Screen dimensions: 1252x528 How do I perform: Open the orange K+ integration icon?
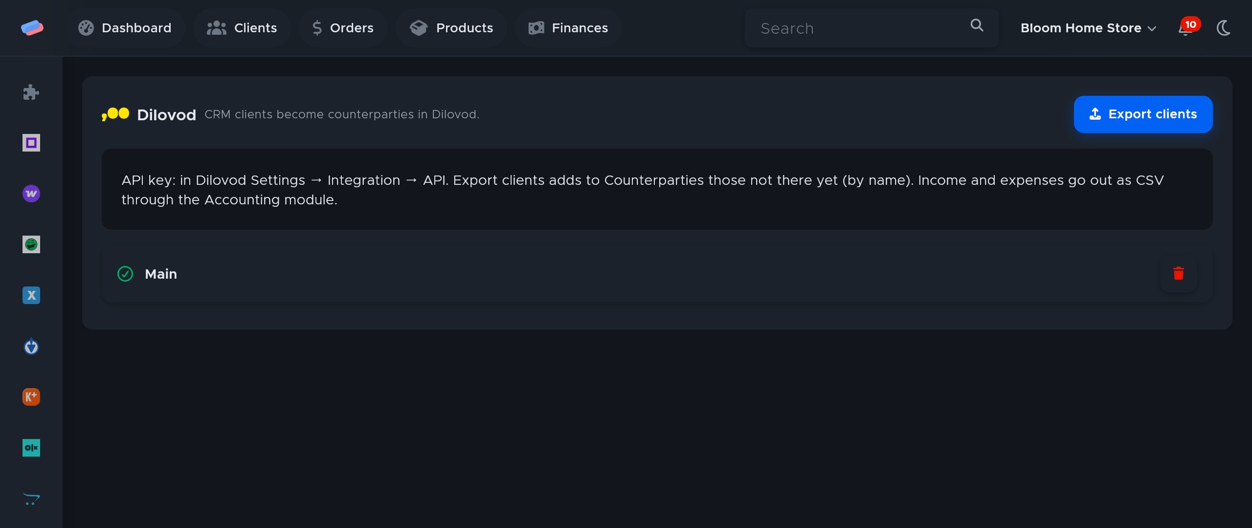point(31,397)
